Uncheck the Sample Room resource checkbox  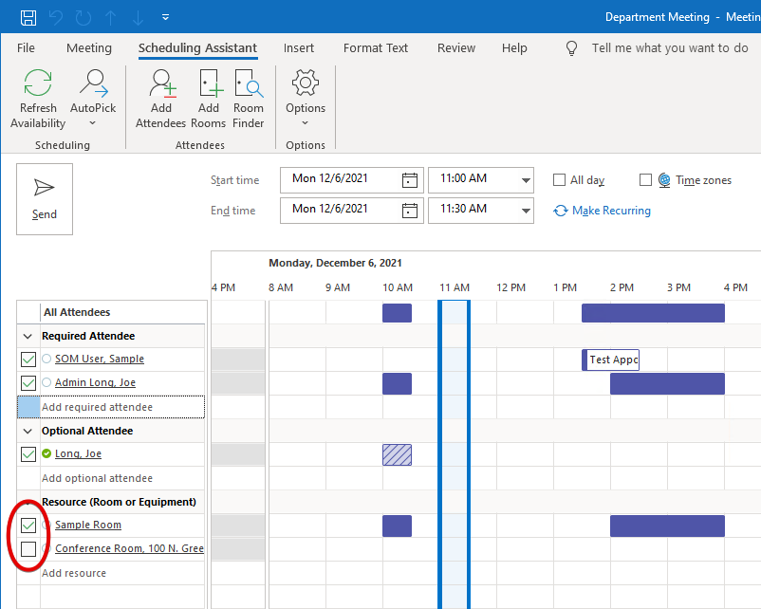coord(28,526)
